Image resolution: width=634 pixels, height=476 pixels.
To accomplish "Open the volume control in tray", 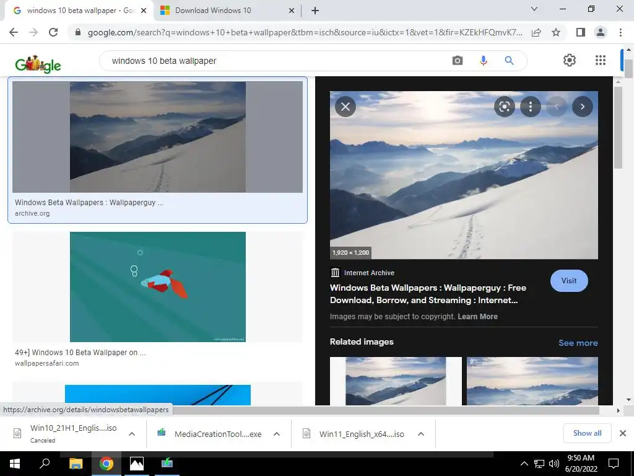I will 554,464.
